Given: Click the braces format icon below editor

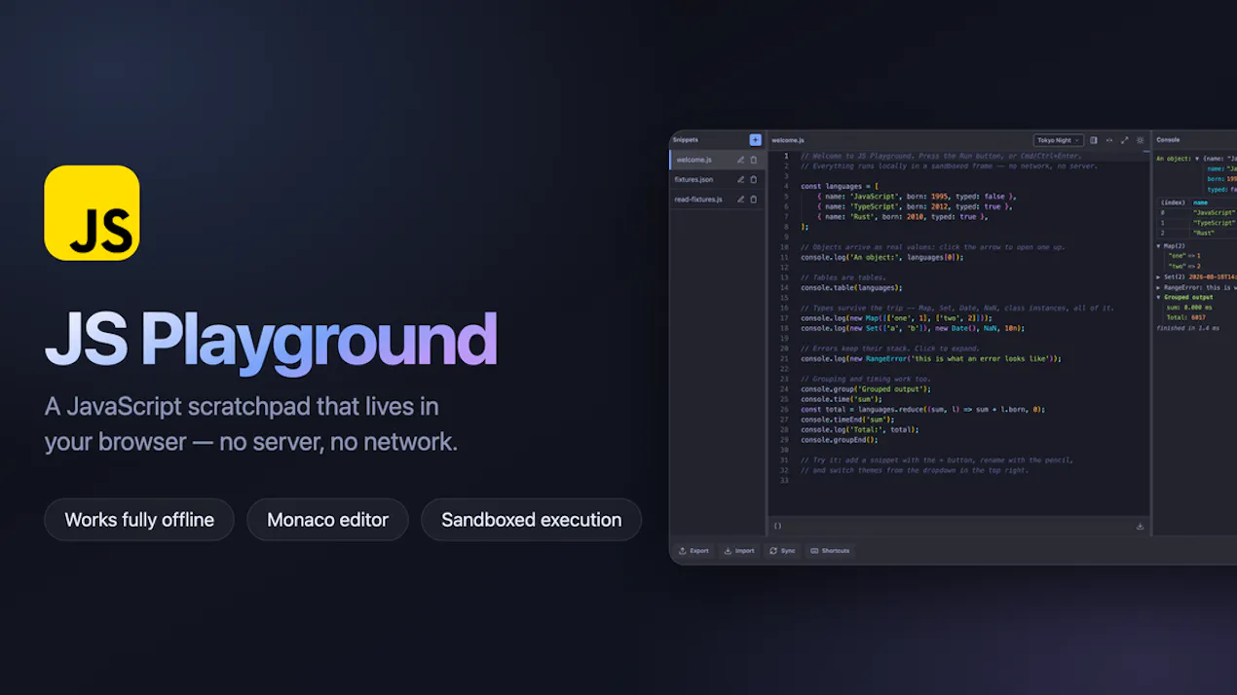Looking at the screenshot, I should coord(777,526).
